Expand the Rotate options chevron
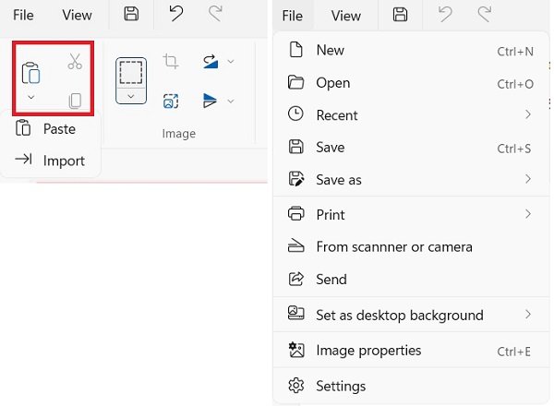This screenshot has width=554, height=406. [231, 62]
